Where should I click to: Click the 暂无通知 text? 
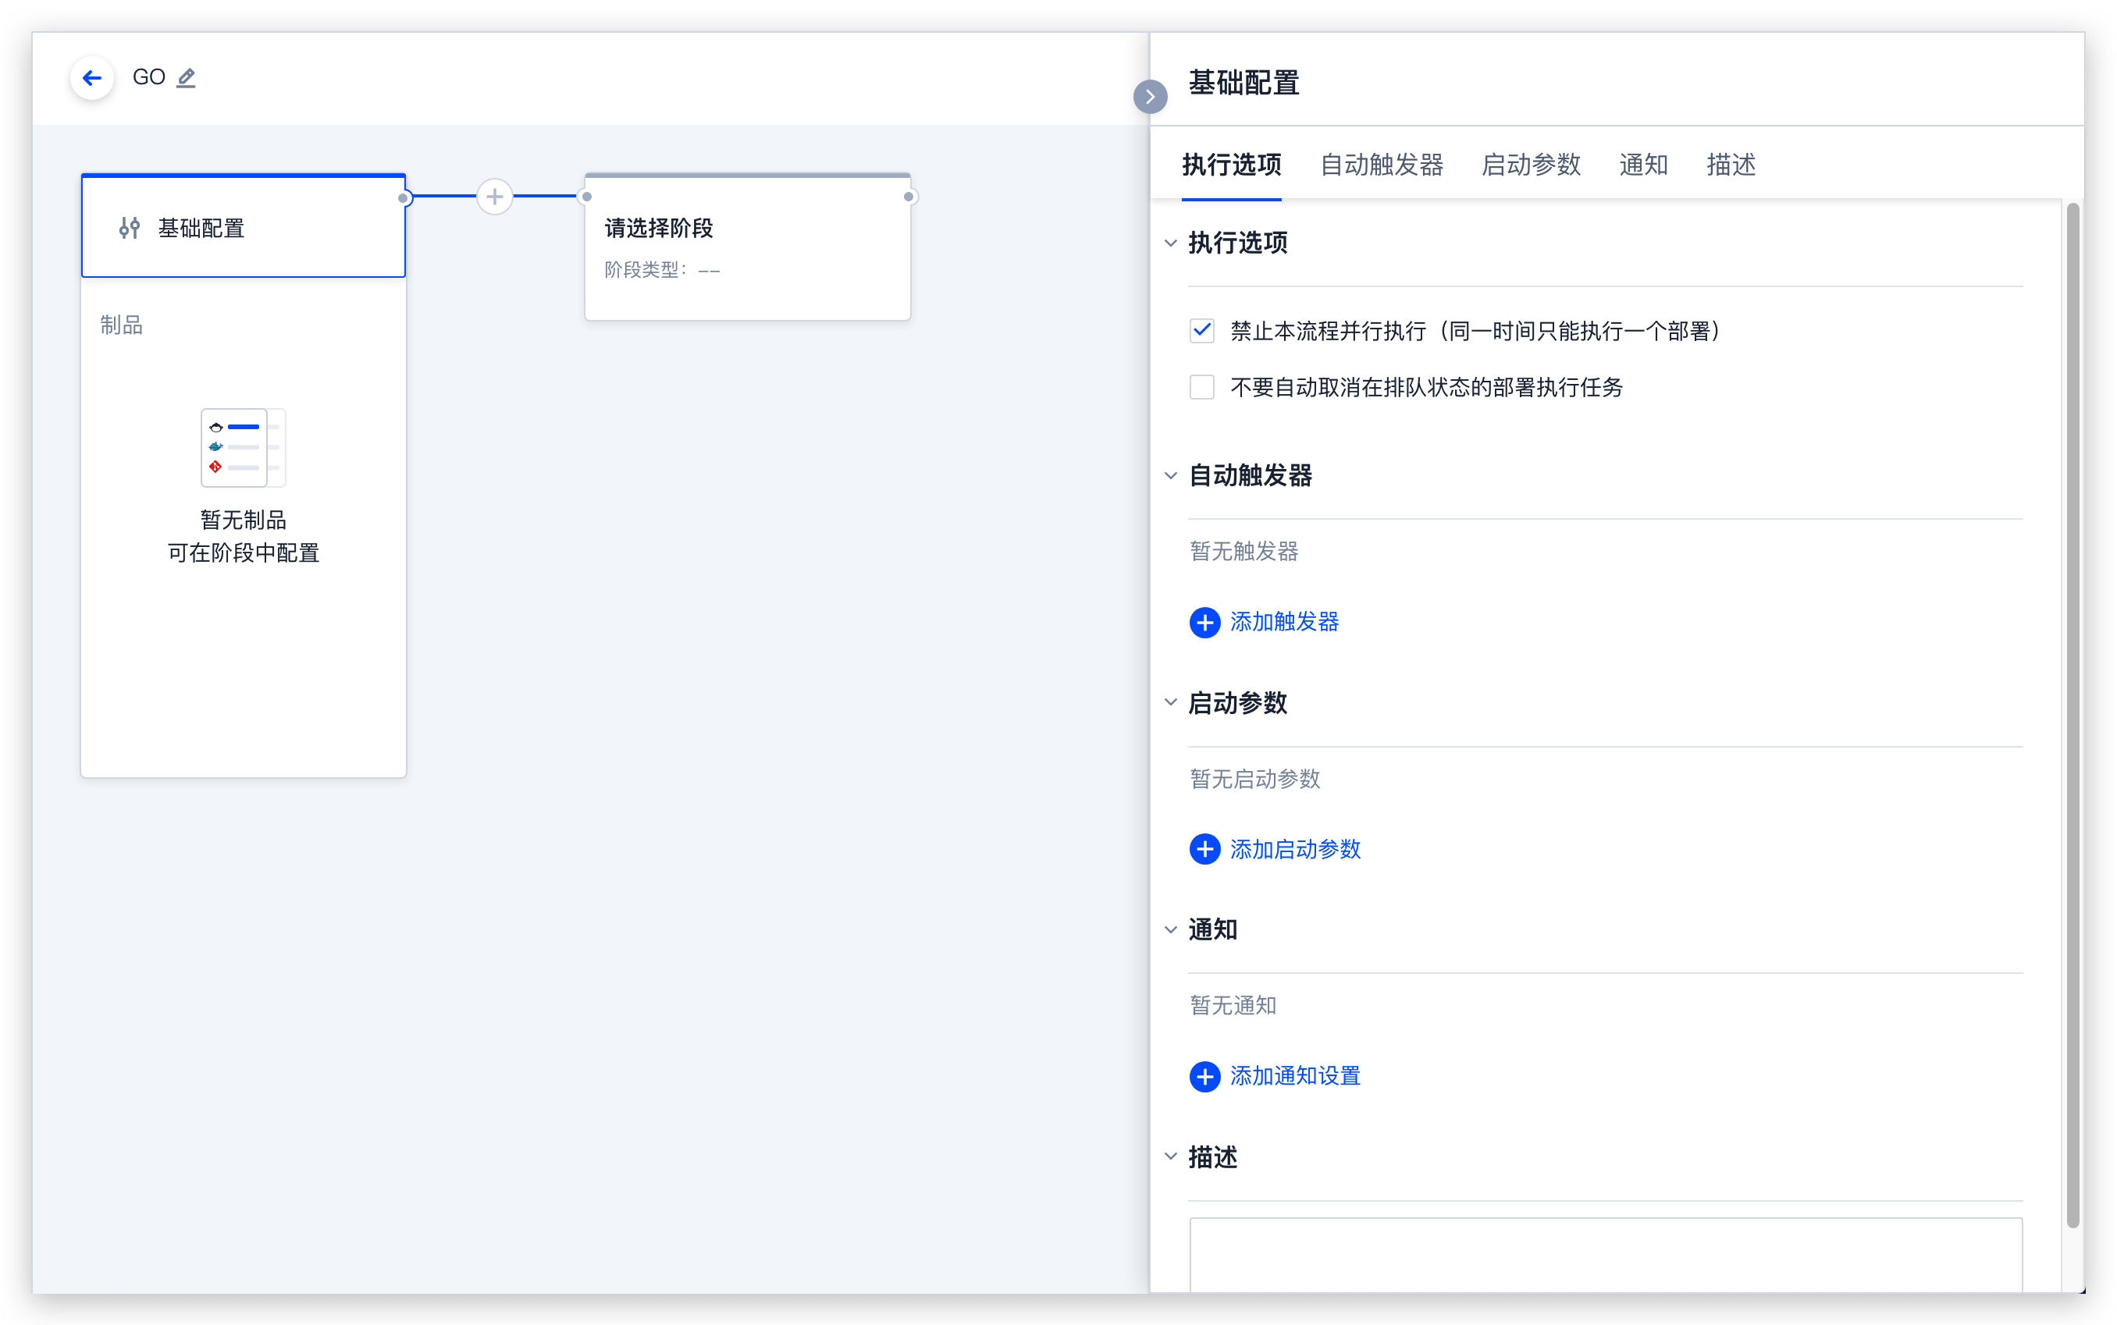click(1233, 1005)
